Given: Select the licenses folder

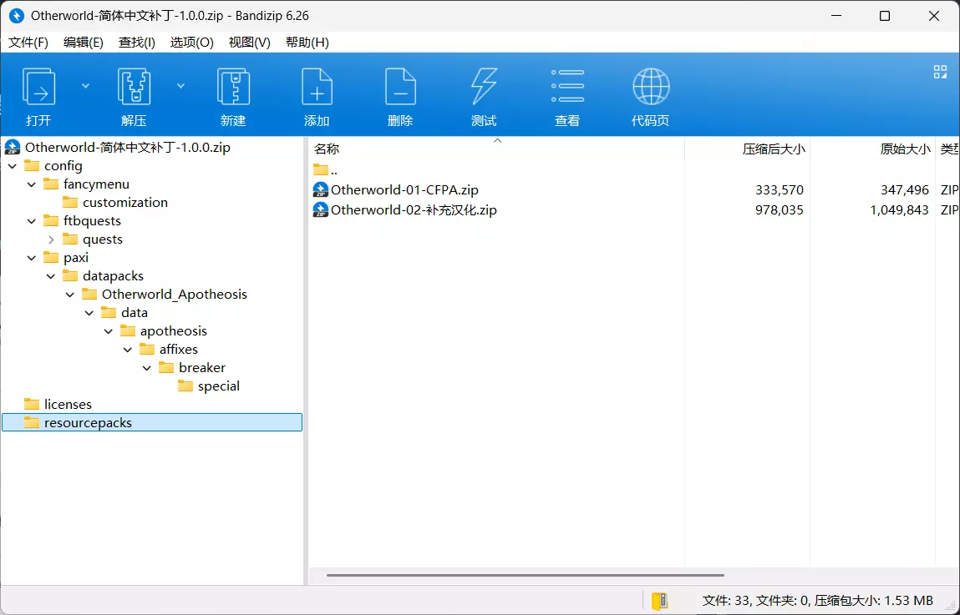Looking at the screenshot, I should coord(68,404).
